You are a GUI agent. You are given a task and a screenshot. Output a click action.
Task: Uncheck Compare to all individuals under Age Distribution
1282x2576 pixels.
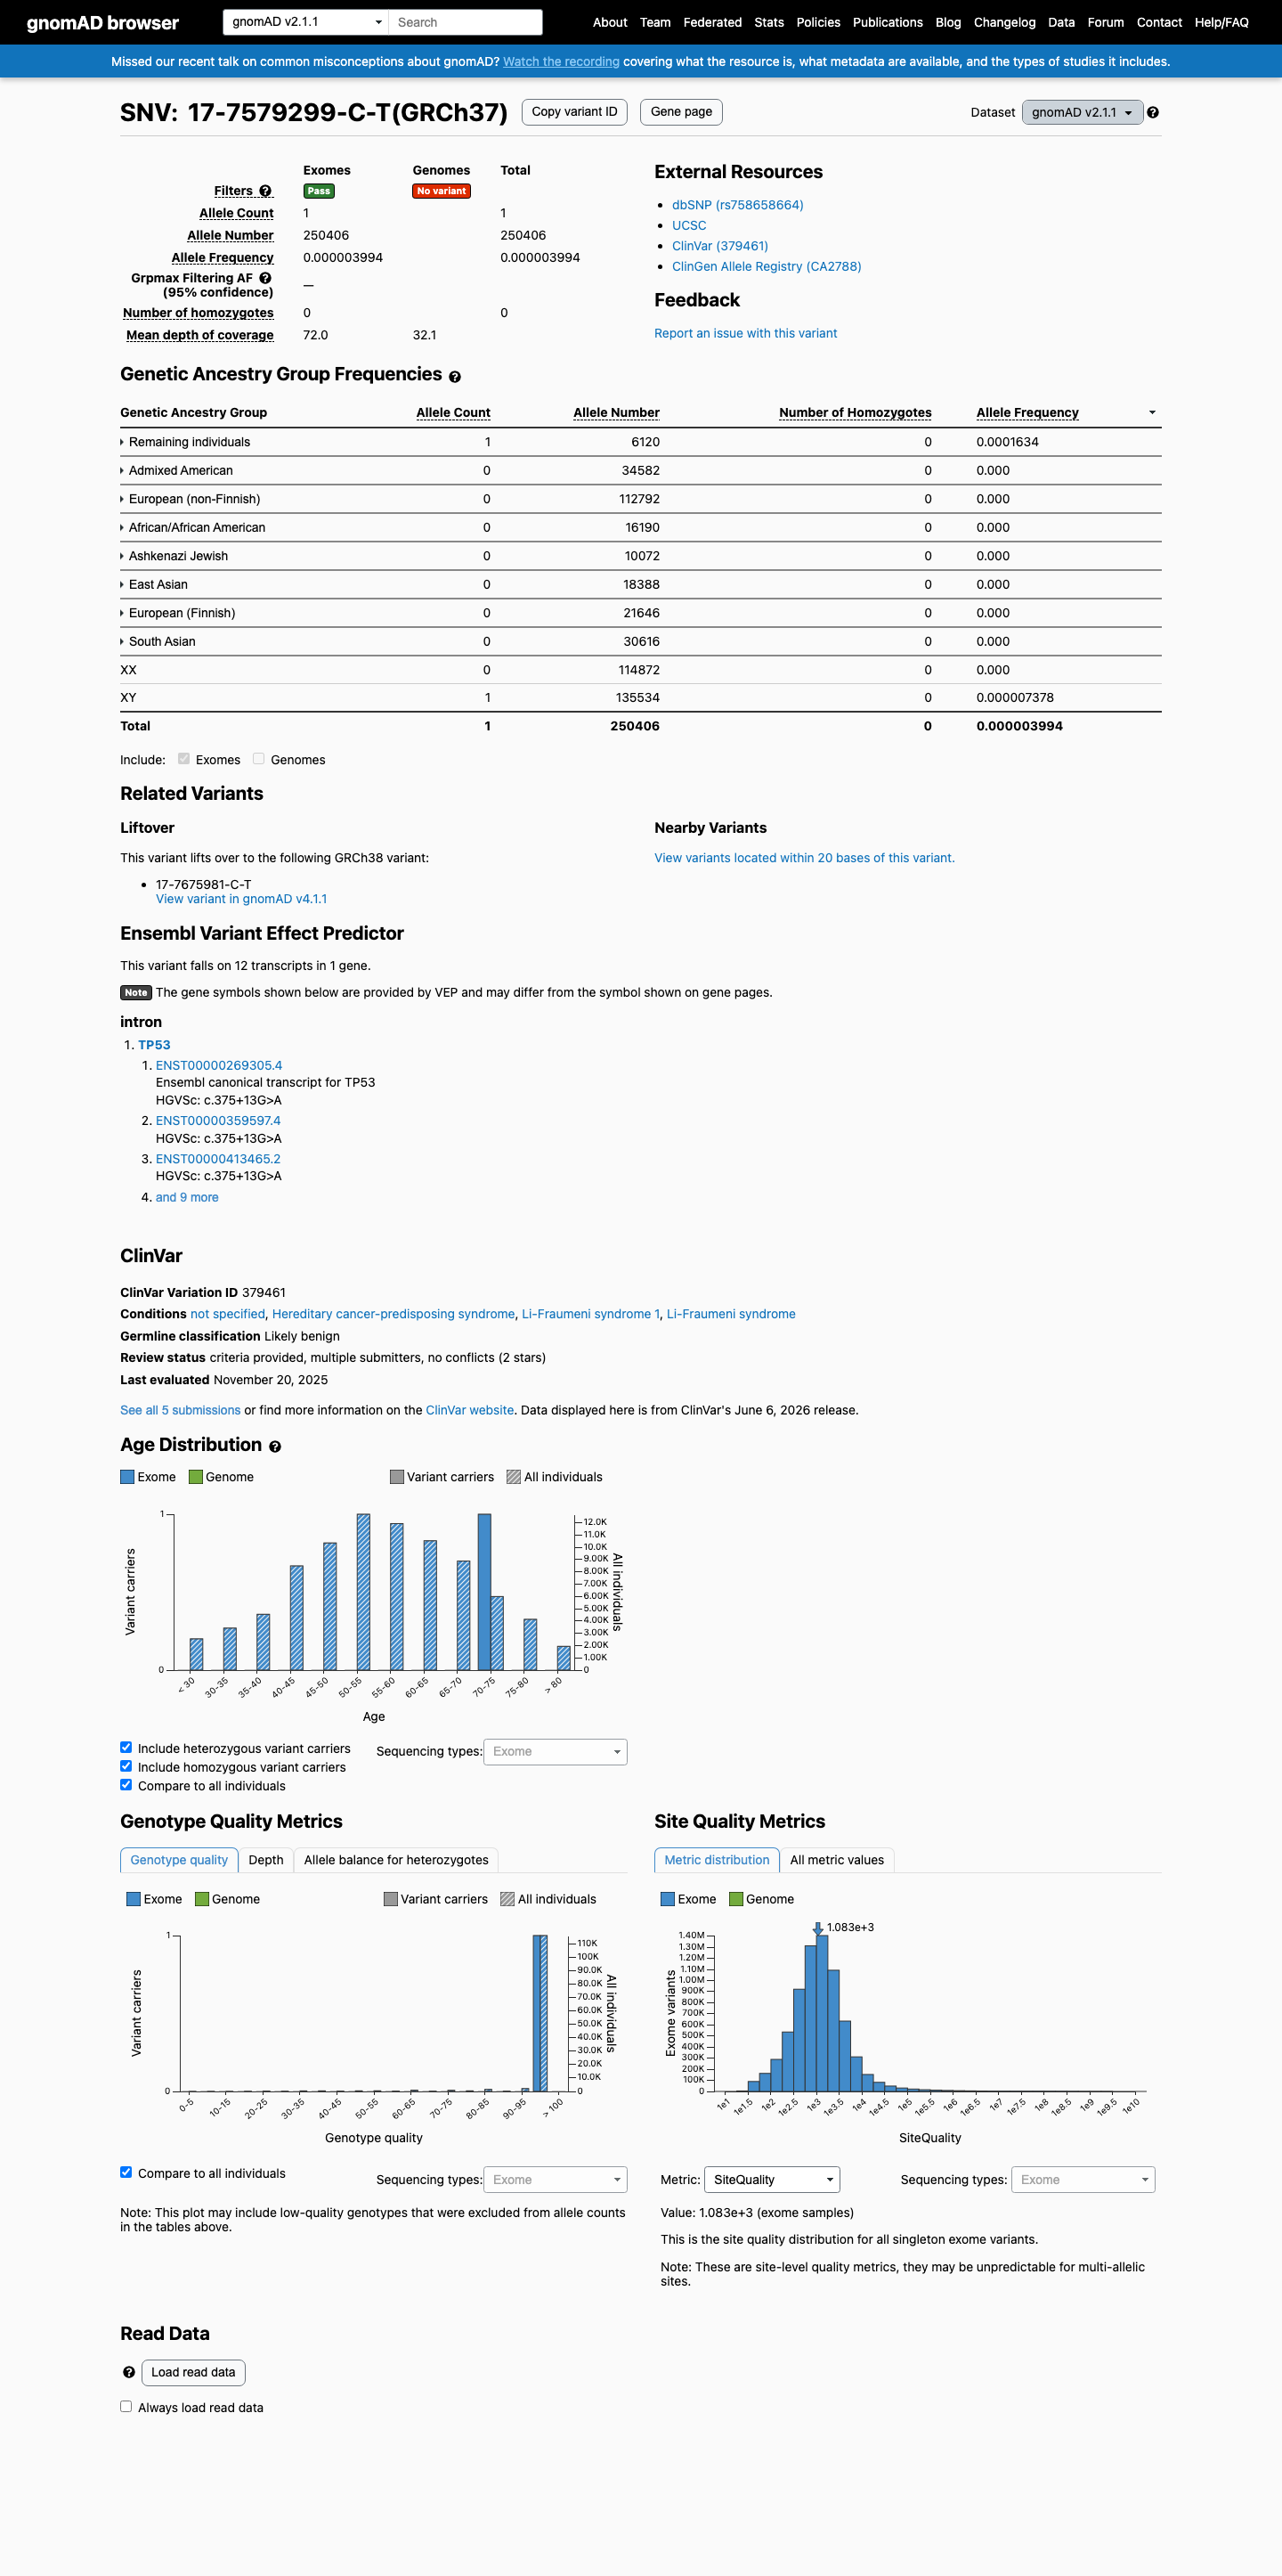point(126,1785)
